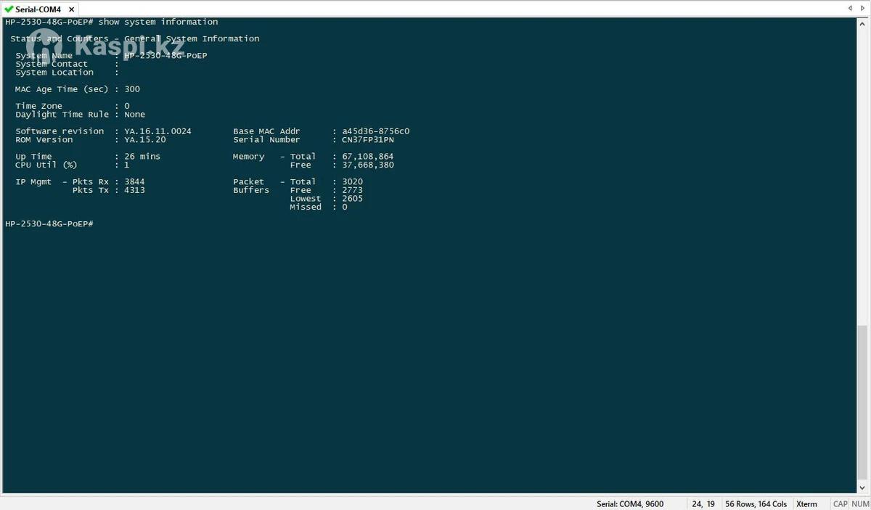Click the packet buffers total '3020'

(x=352, y=181)
